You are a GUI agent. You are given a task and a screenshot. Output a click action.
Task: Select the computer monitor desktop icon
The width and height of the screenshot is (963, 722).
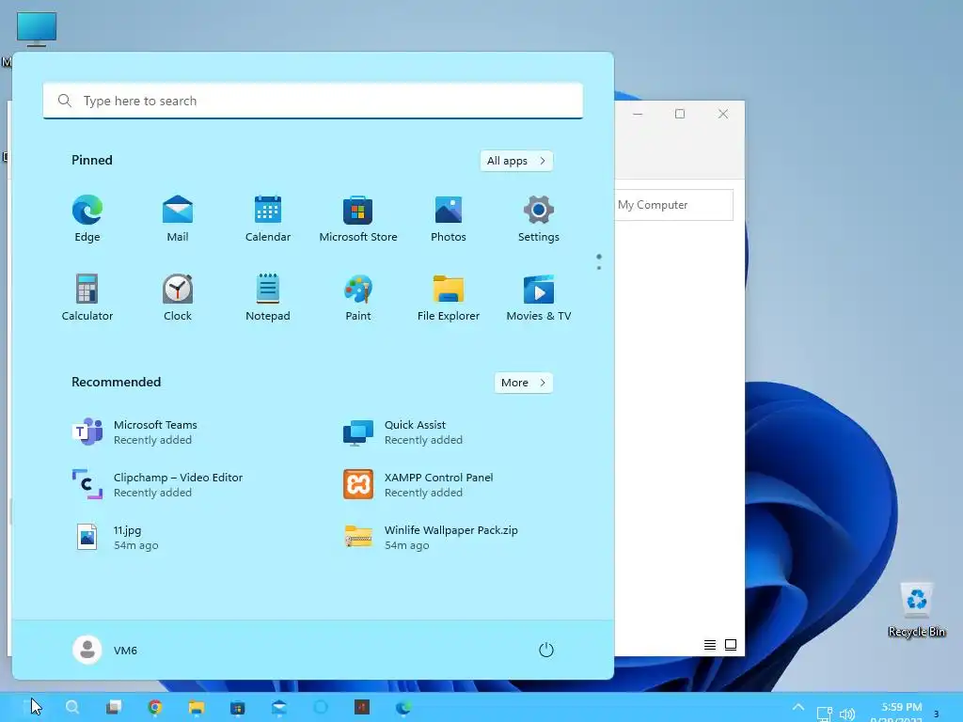(x=37, y=29)
